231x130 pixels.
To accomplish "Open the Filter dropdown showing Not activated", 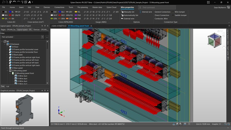I will tap(43, 37).
